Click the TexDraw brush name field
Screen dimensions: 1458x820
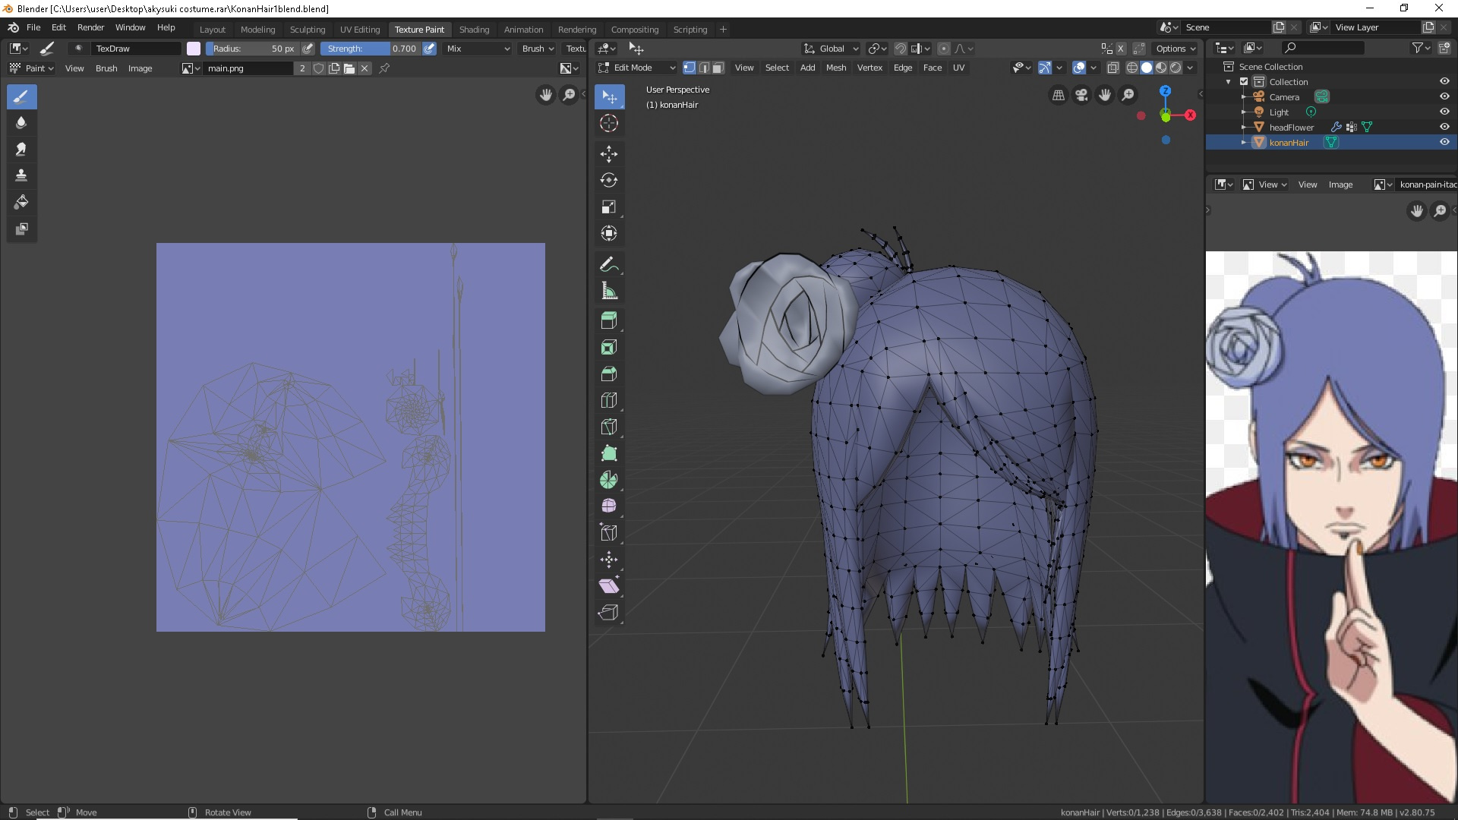137,49
